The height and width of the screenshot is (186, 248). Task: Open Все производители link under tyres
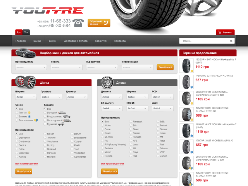(x=27, y=164)
